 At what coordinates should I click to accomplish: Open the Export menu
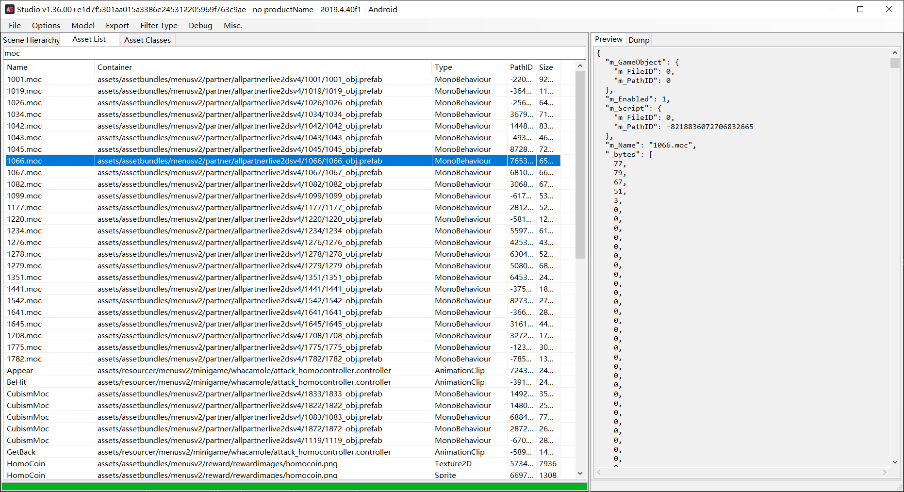tap(117, 25)
